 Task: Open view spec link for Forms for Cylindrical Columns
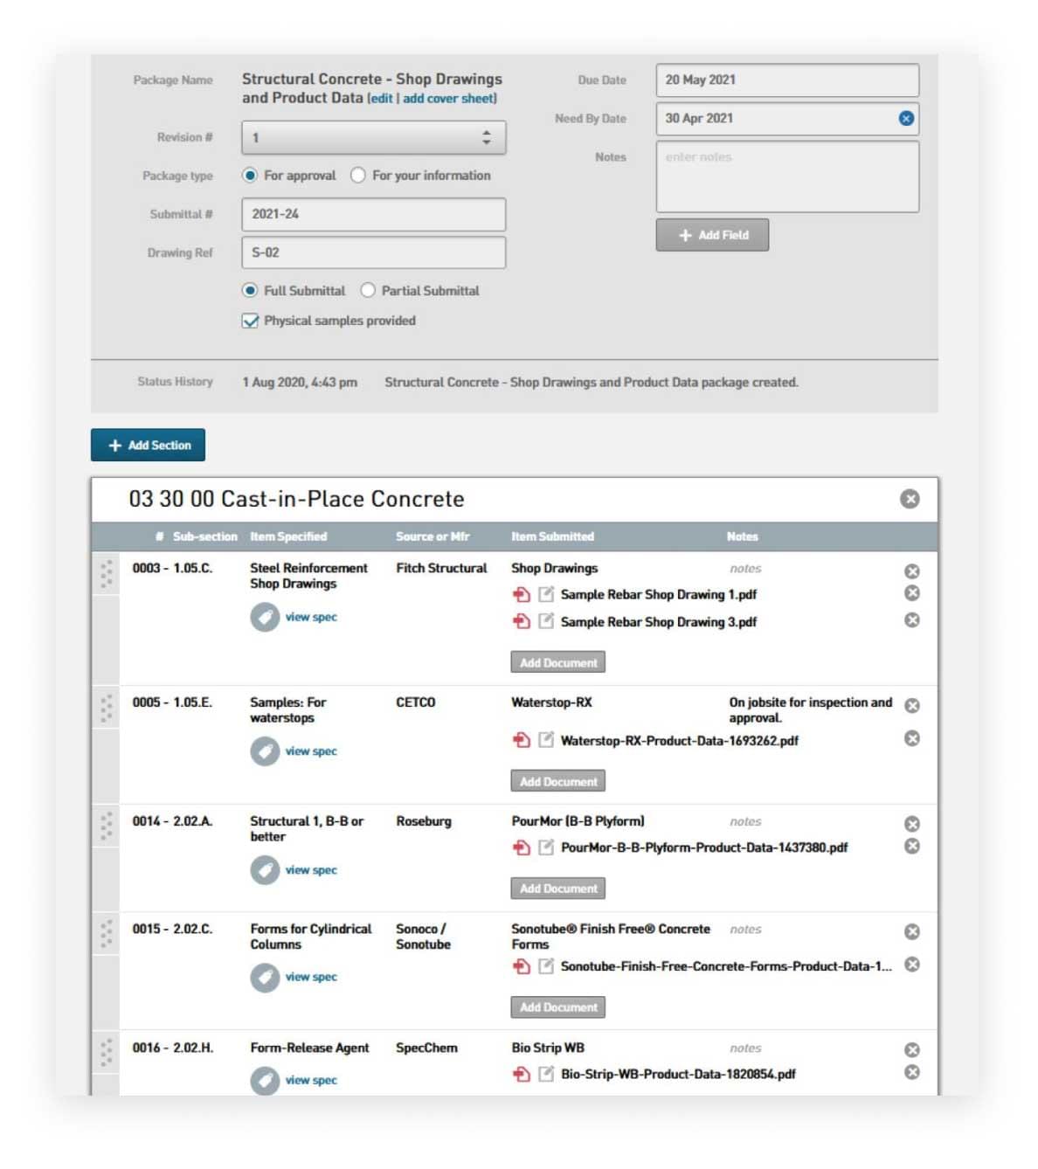(310, 977)
